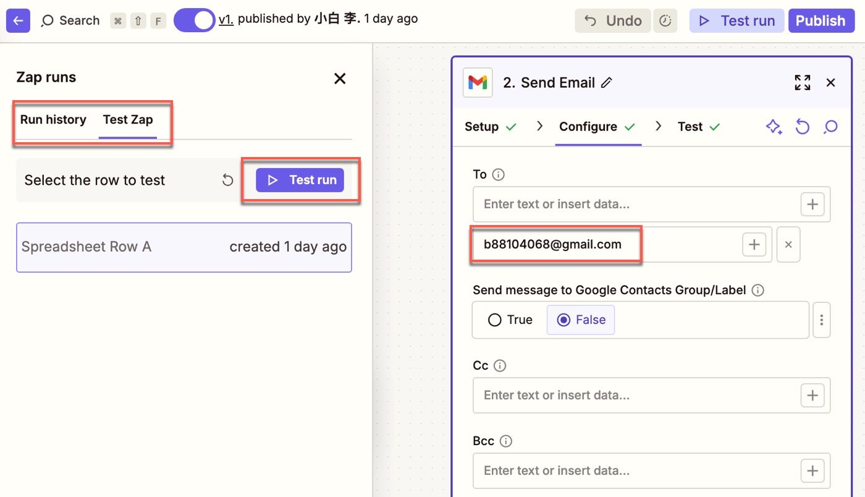Click Test run in Zap runs panel
This screenshot has height=497, width=865.
coord(300,180)
